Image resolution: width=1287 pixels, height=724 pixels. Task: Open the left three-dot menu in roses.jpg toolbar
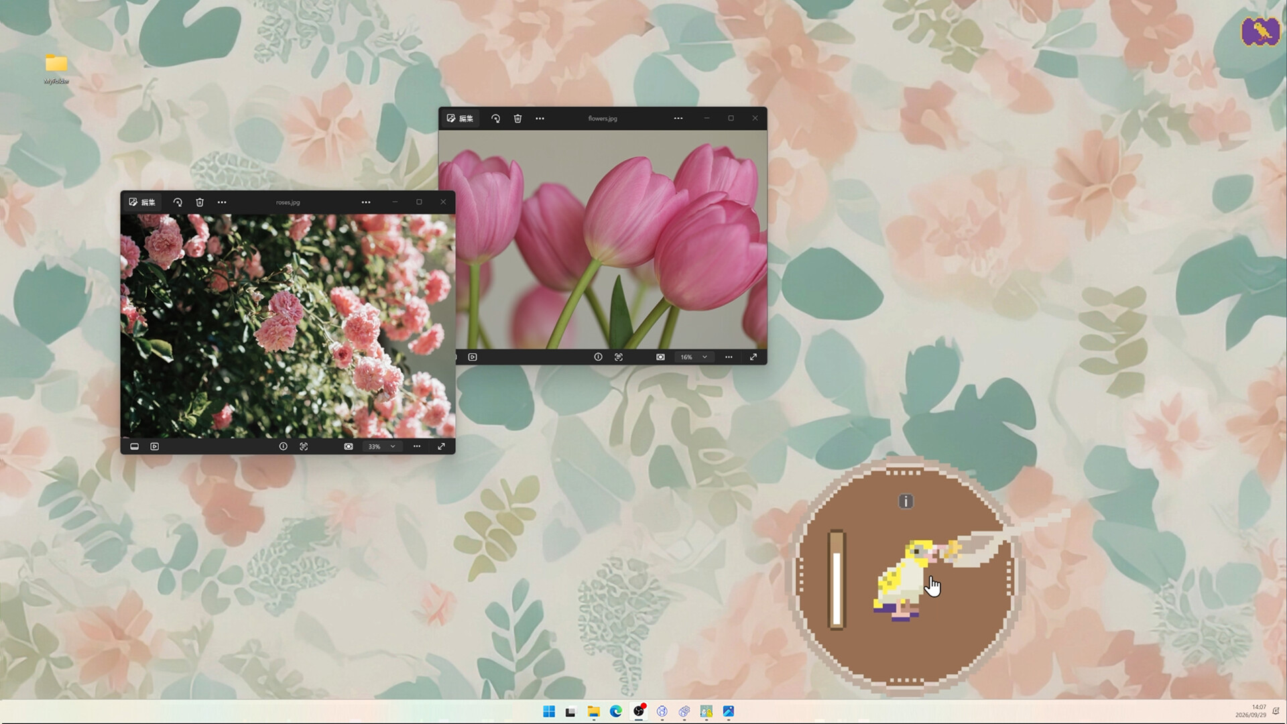pyautogui.click(x=222, y=202)
